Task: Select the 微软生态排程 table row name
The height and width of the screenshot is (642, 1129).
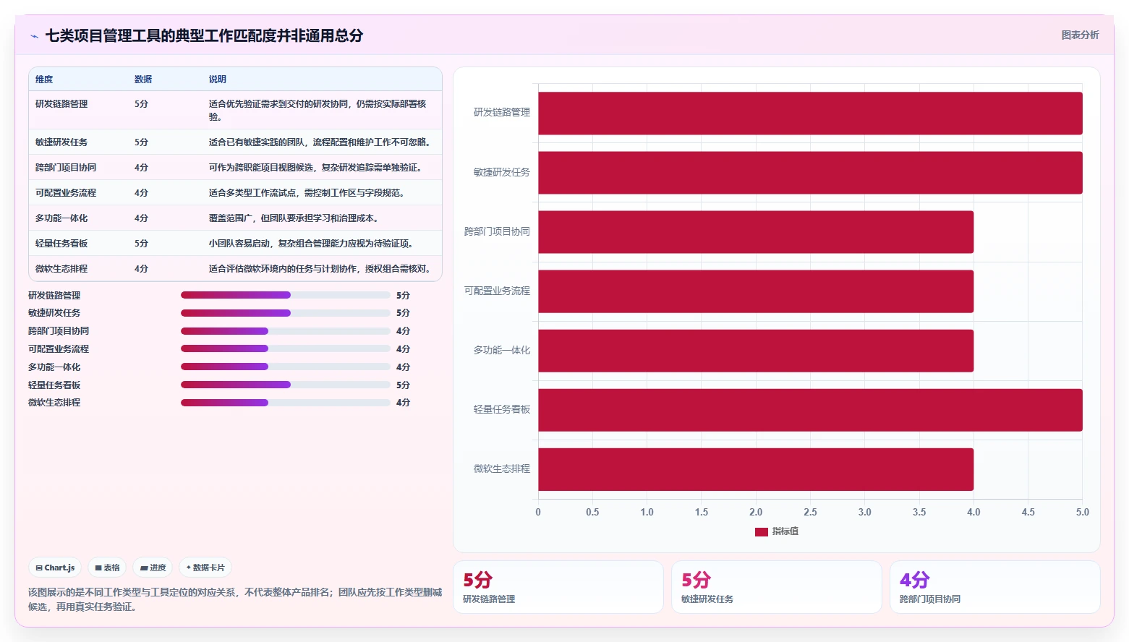Action: pyautogui.click(x=61, y=269)
